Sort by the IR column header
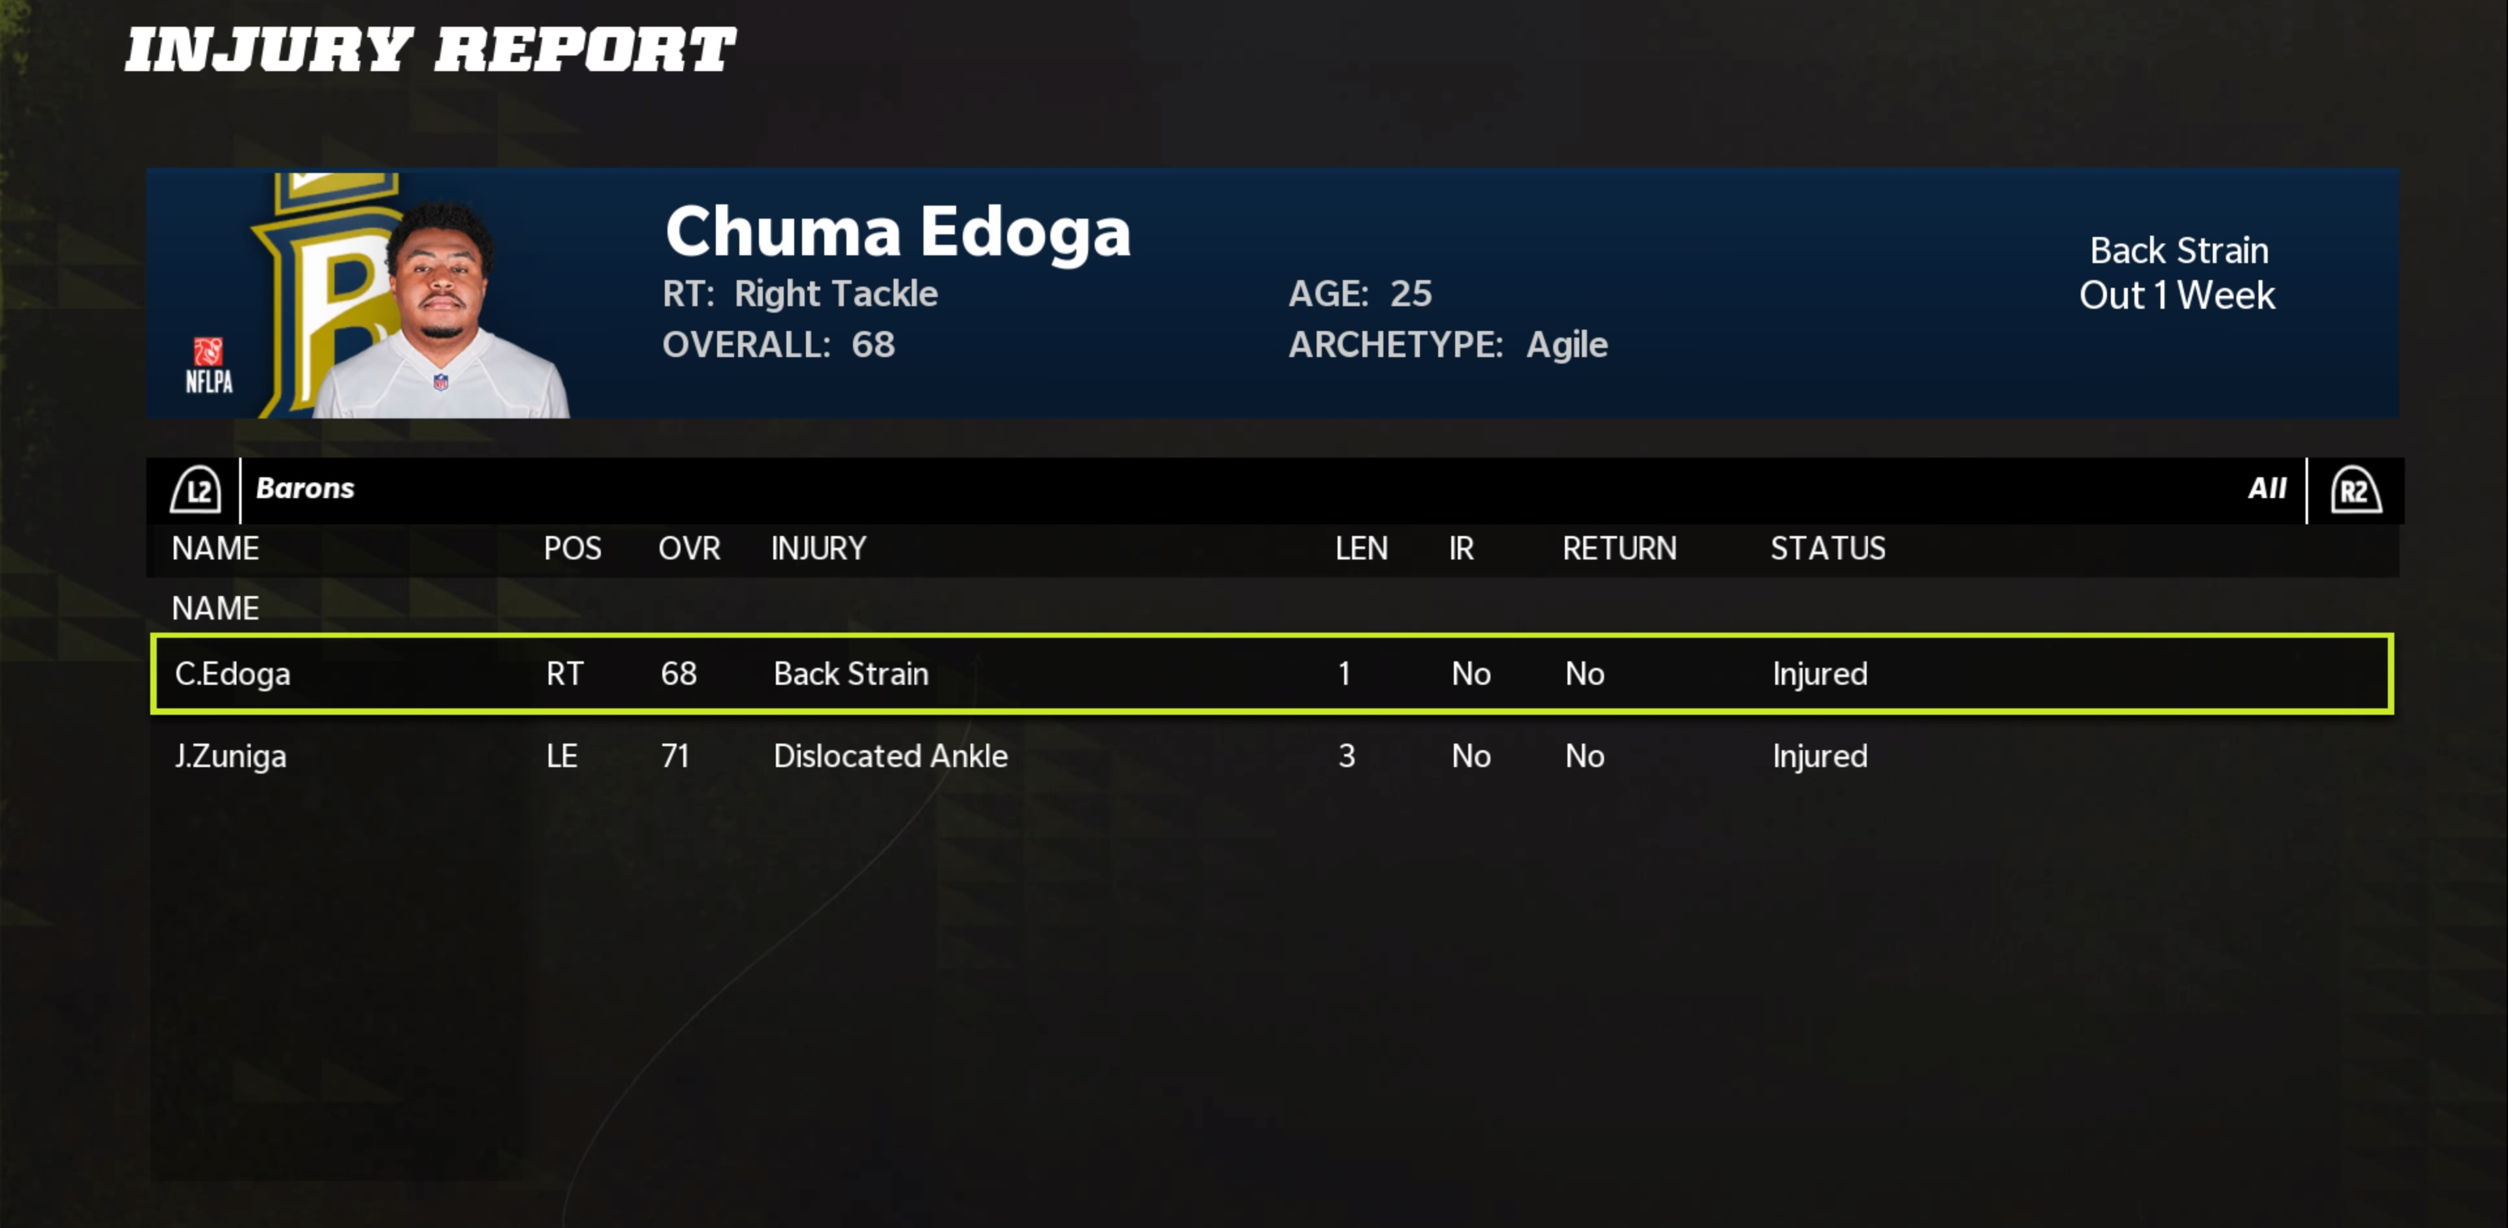This screenshot has width=2508, height=1228. (1460, 549)
